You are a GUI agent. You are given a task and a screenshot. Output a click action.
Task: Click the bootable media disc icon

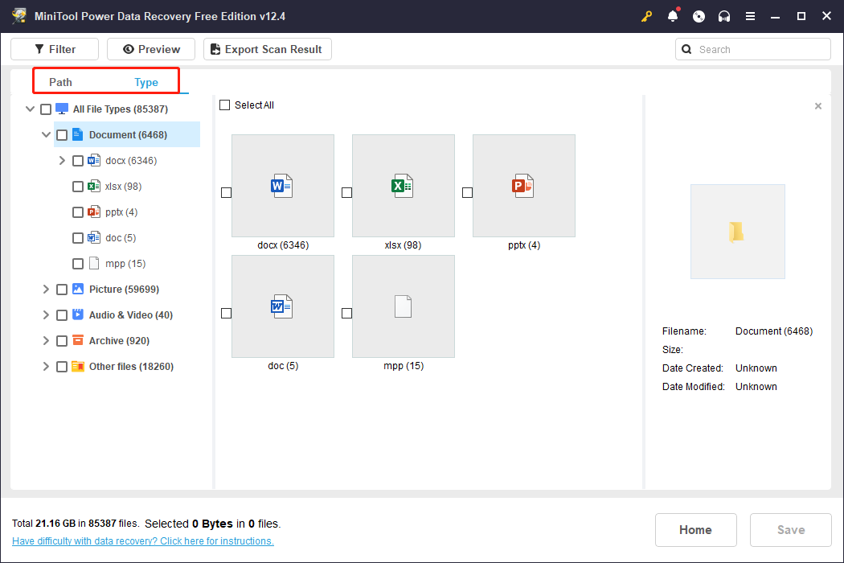tap(699, 17)
